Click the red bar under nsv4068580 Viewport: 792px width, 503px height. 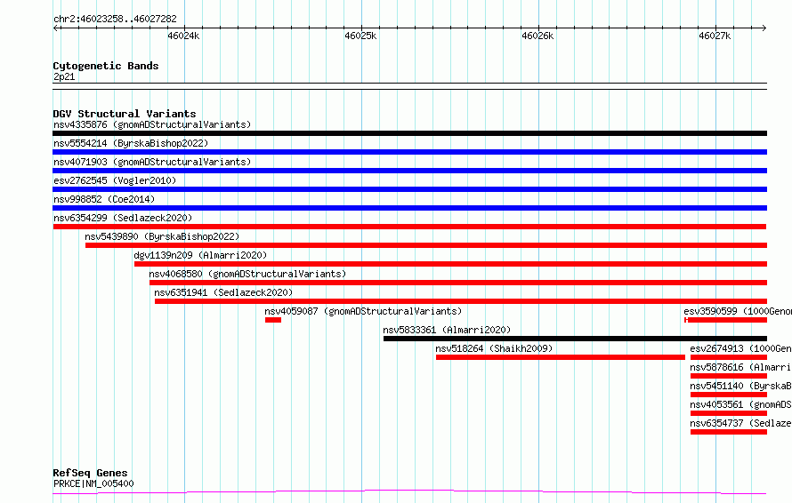(458, 283)
